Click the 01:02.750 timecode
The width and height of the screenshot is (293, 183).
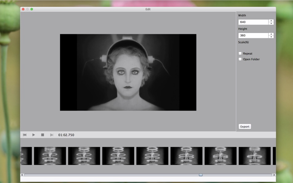(66, 135)
